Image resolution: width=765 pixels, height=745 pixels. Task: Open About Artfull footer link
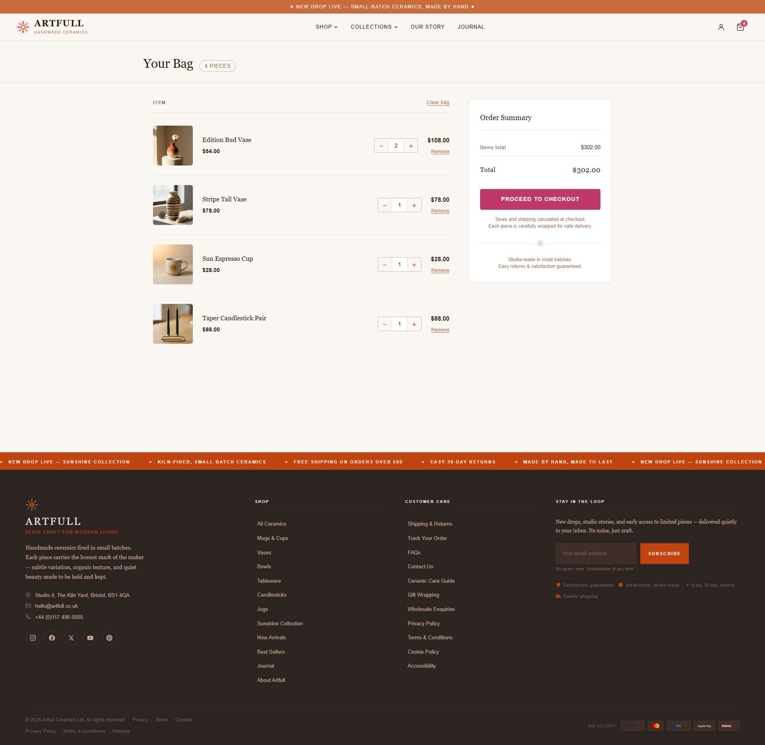(271, 680)
